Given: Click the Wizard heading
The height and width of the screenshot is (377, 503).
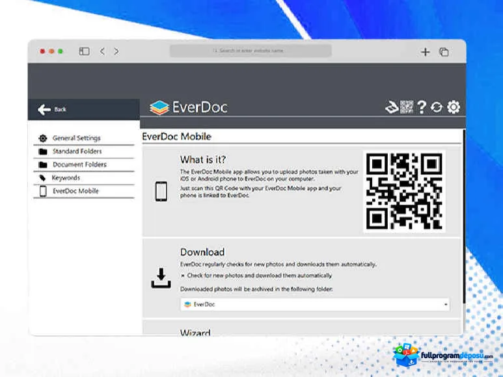Looking at the screenshot, I should pyautogui.click(x=195, y=332).
